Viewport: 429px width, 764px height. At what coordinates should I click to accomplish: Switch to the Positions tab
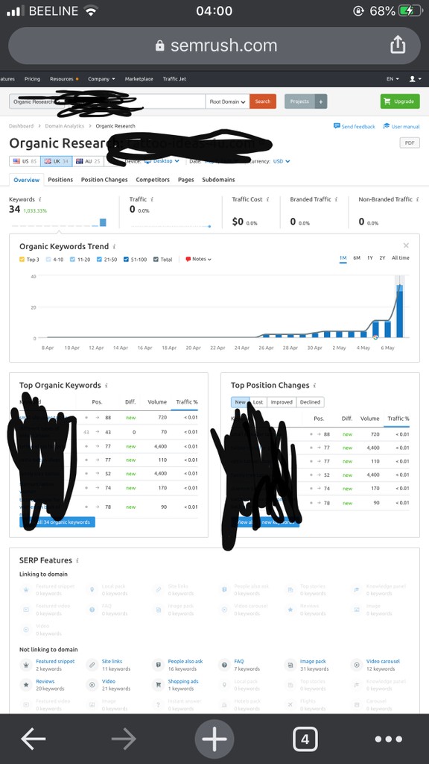60,180
